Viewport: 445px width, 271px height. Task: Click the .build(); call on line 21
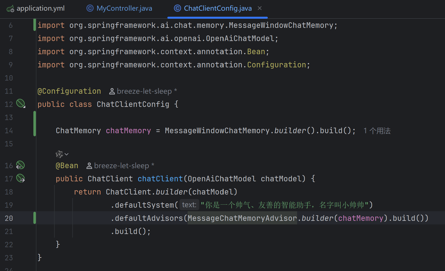131,231
